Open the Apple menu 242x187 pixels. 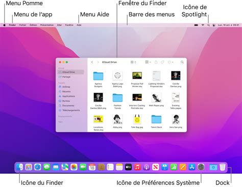click(x=5, y=25)
